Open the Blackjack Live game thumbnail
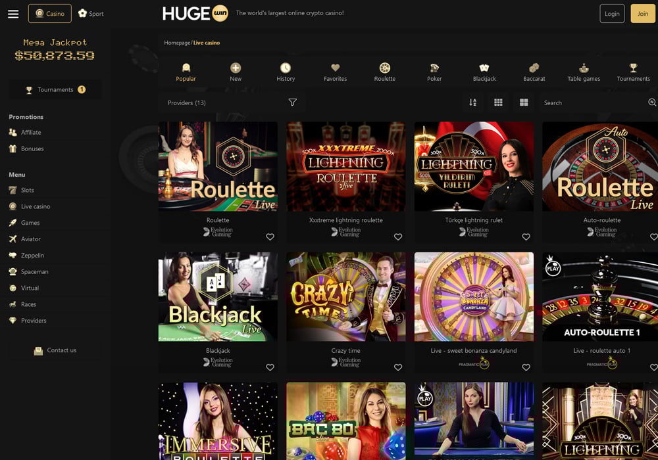 (218, 296)
